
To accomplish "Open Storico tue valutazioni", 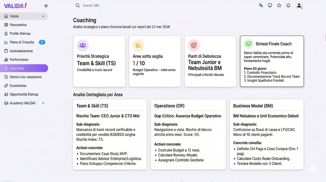I will click(24, 77).
